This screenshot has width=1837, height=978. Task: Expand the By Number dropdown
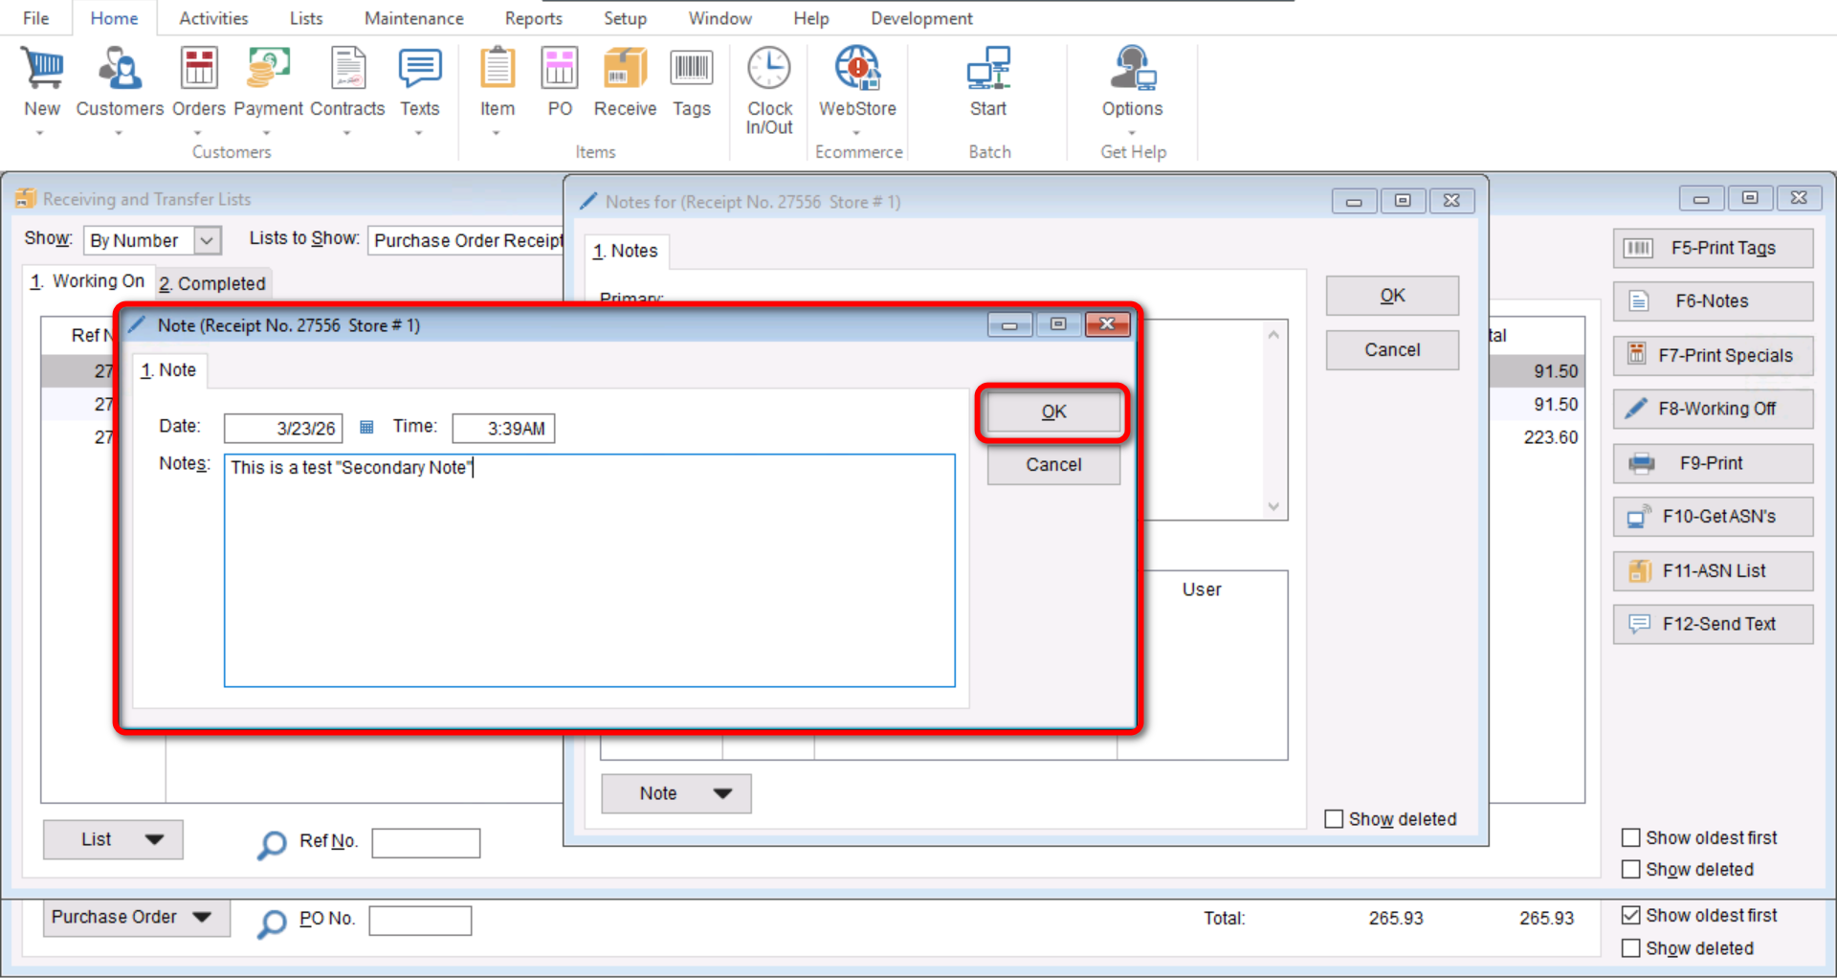point(207,240)
